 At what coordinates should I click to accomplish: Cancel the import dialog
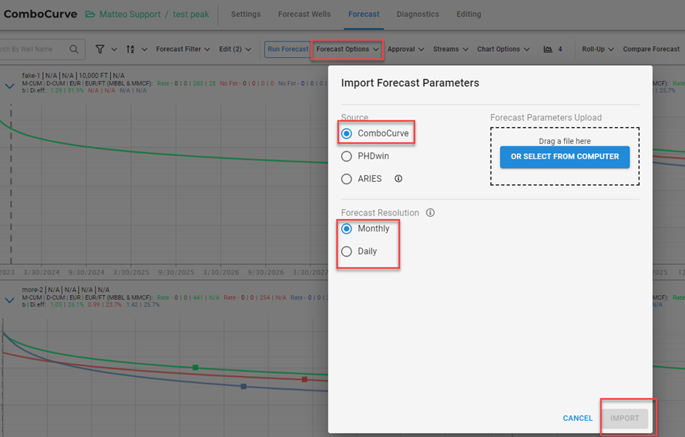point(578,419)
